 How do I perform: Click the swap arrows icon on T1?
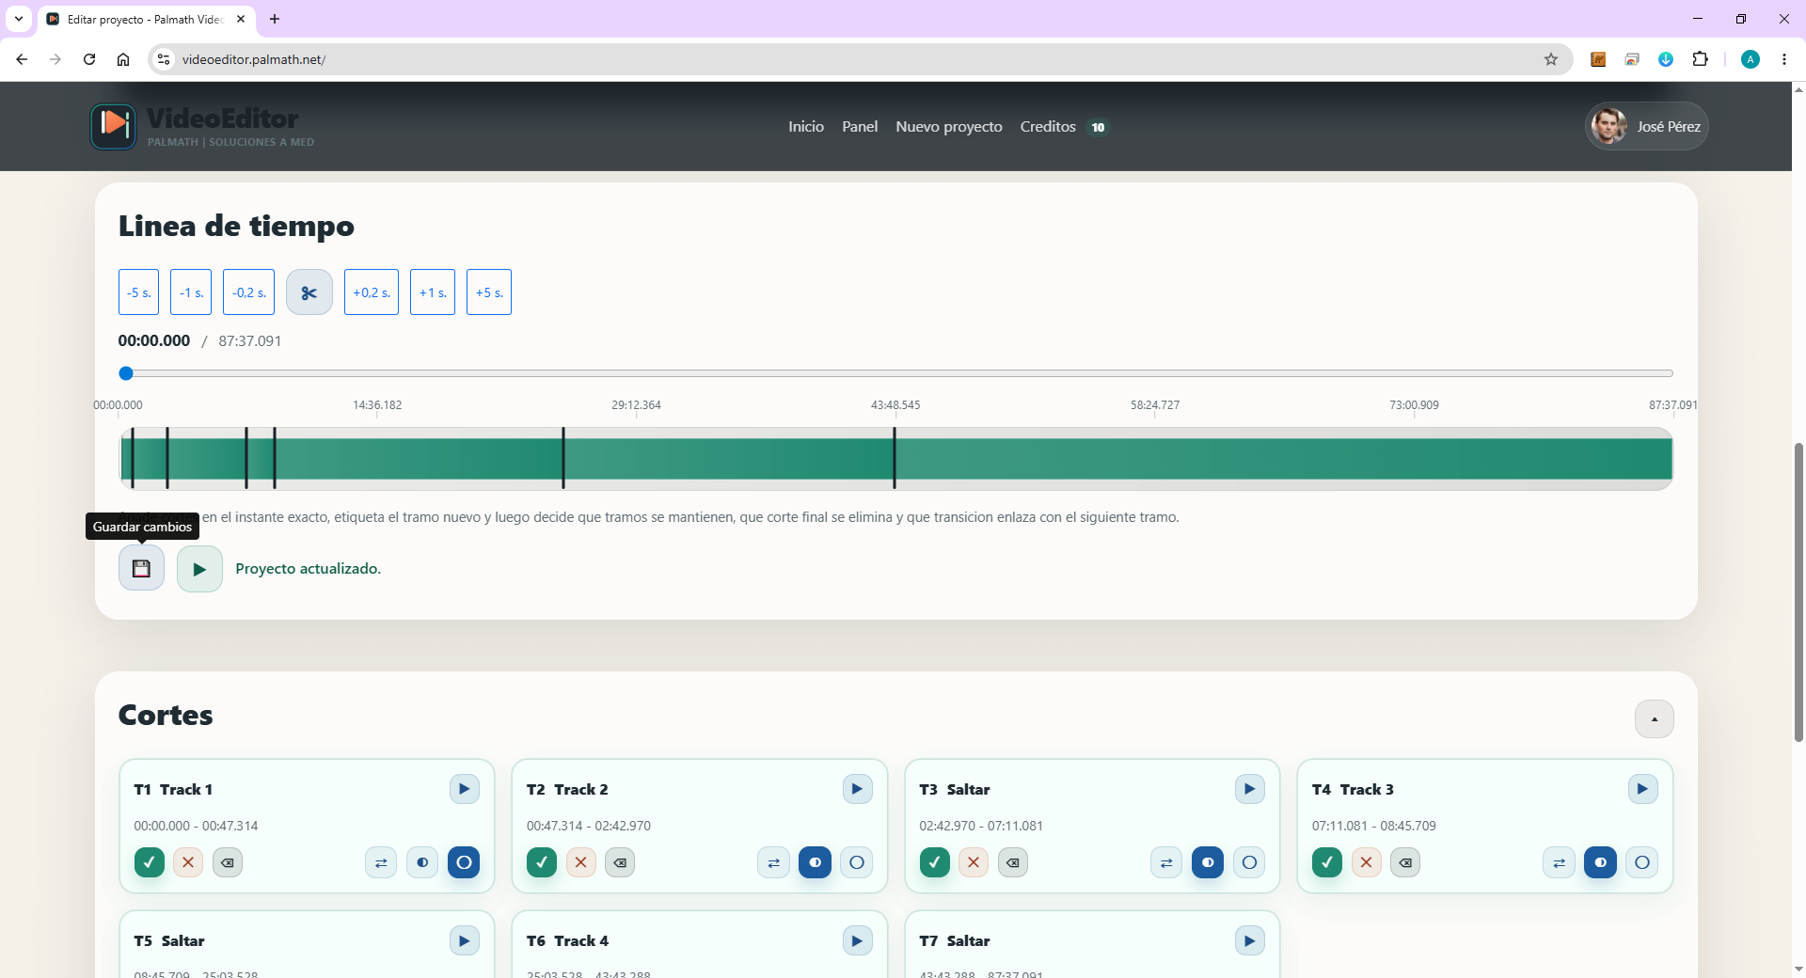point(381,862)
